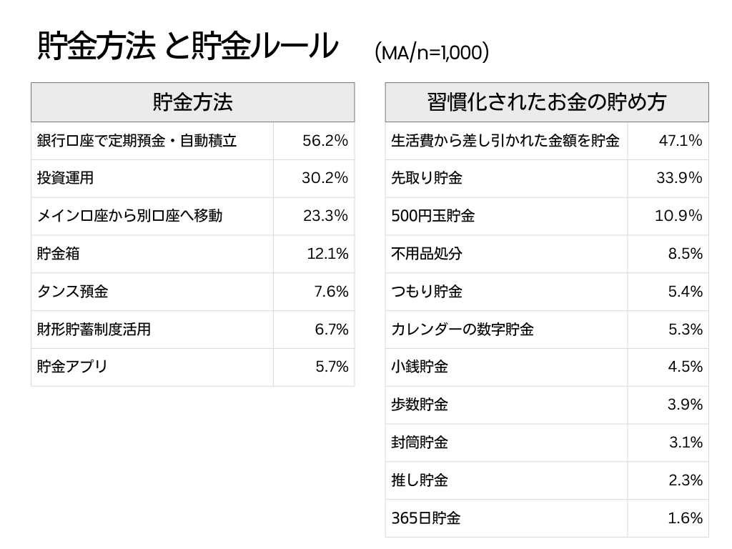Click the 56.2% value cell

325,141
